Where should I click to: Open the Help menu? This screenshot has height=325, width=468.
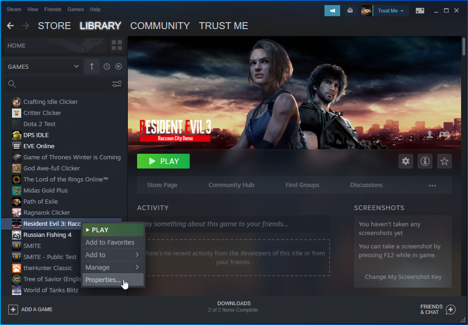(95, 9)
